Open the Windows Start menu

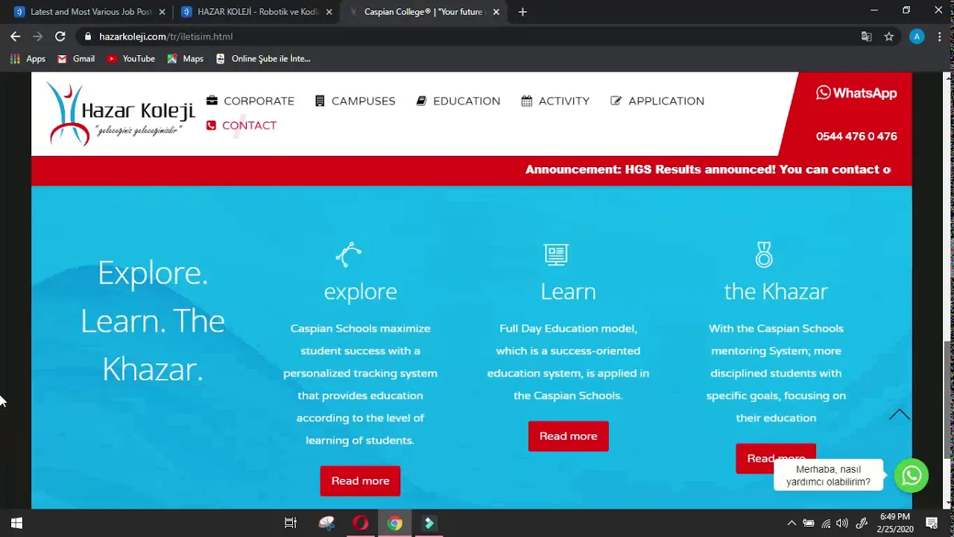[17, 523]
